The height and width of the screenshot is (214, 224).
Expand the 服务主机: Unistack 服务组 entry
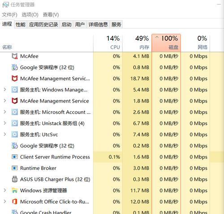[5, 123]
